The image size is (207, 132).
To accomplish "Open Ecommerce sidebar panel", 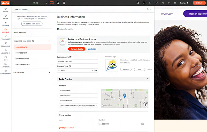I will [5, 44].
